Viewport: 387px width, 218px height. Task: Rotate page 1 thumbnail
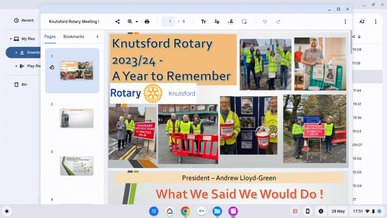pos(52,67)
